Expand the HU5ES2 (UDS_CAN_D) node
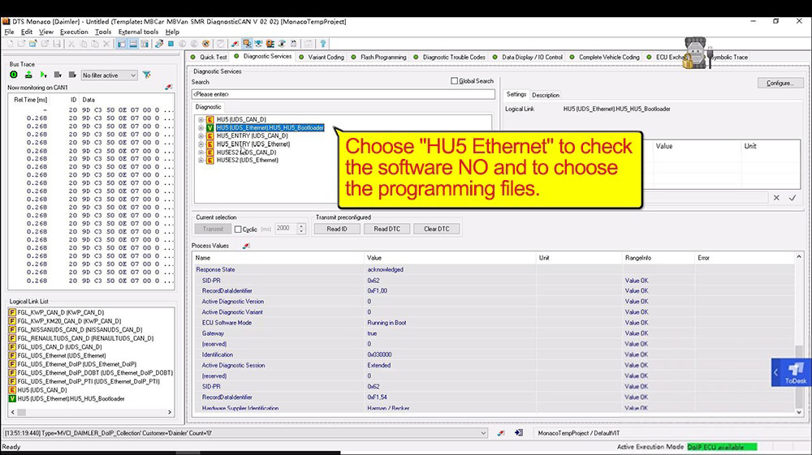Viewport: 812px width, 455px height. click(x=201, y=152)
